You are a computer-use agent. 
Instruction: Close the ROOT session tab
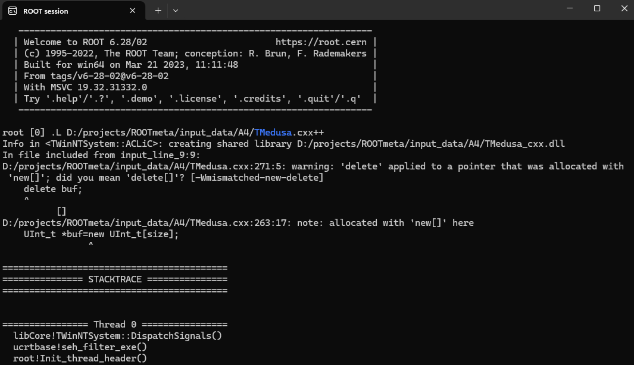tap(133, 11)
